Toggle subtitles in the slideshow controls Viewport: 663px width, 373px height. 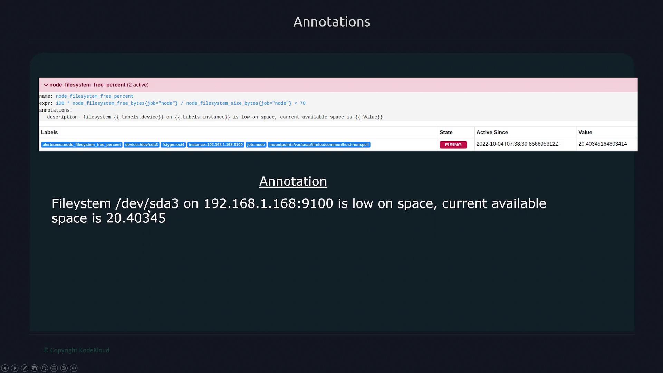coord(54,368)
